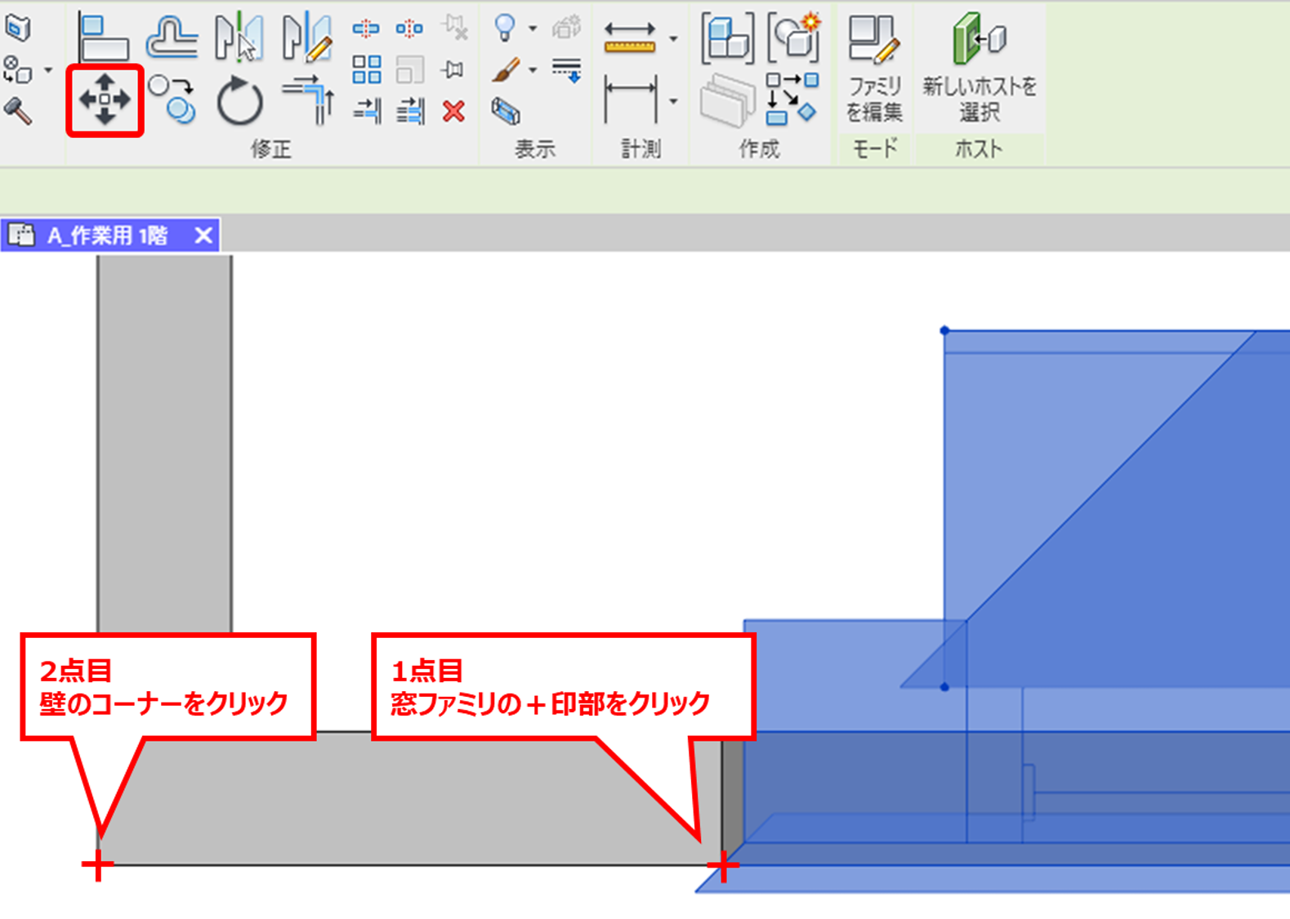Click Cope icon at ribbon left

point(18,29)
